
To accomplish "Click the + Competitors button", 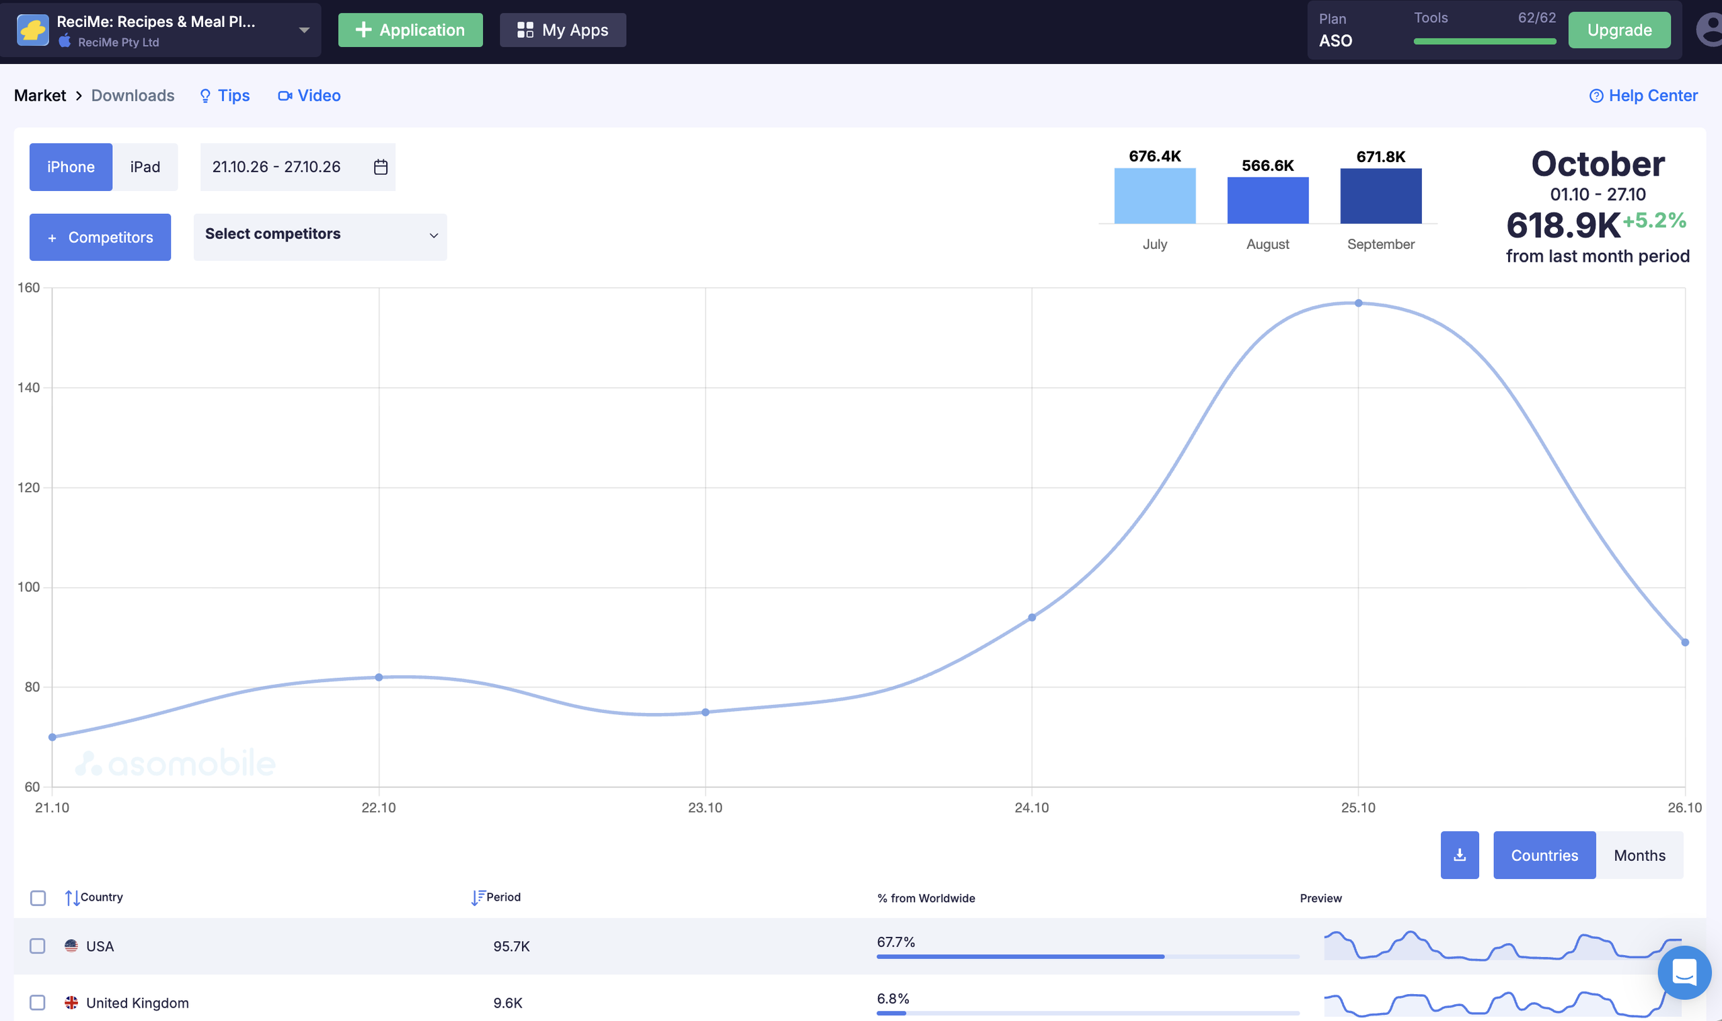I will [100, 237].
